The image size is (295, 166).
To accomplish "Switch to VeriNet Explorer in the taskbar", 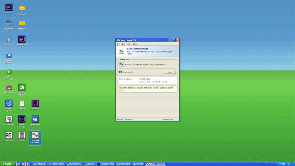I will click(x=56, y=164).
